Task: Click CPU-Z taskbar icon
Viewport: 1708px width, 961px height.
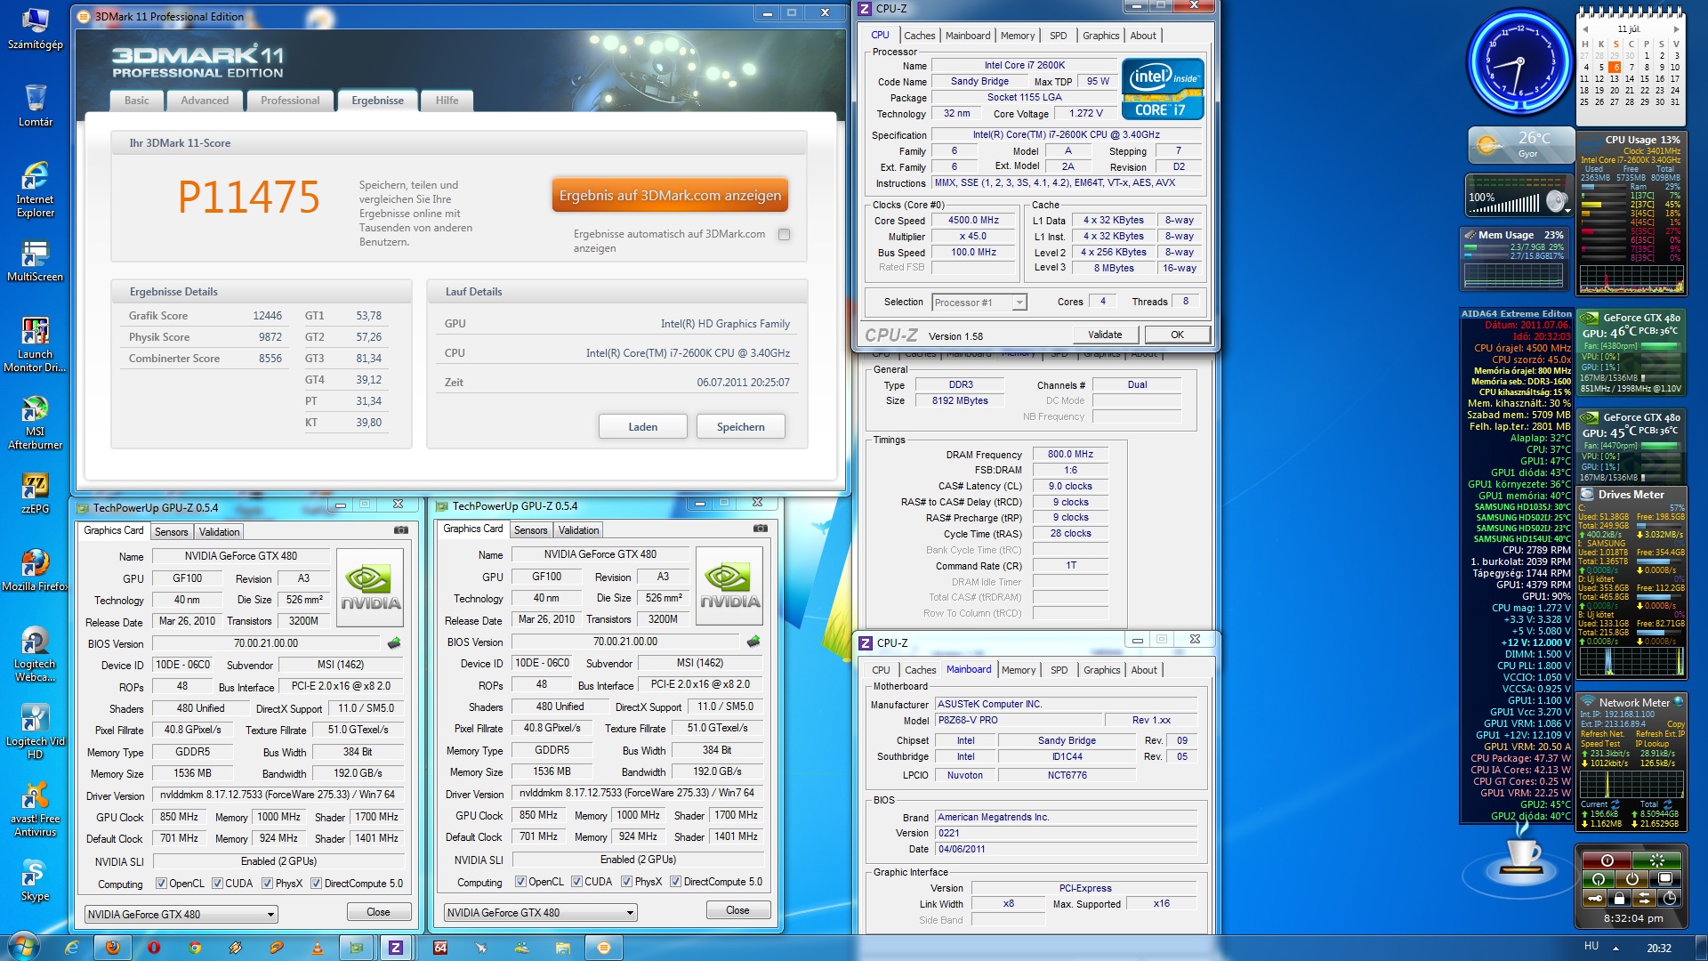Action: tap(396, 948)
